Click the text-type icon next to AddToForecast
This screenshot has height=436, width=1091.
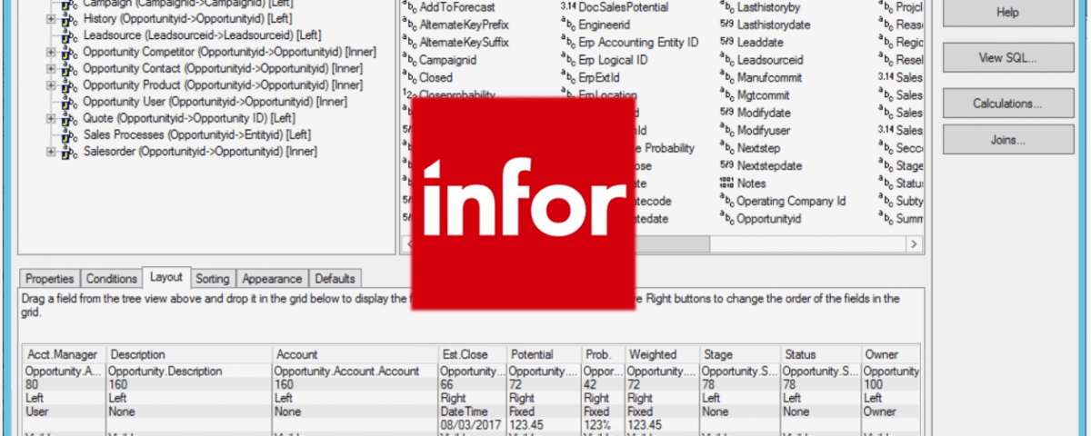[409, 6]
